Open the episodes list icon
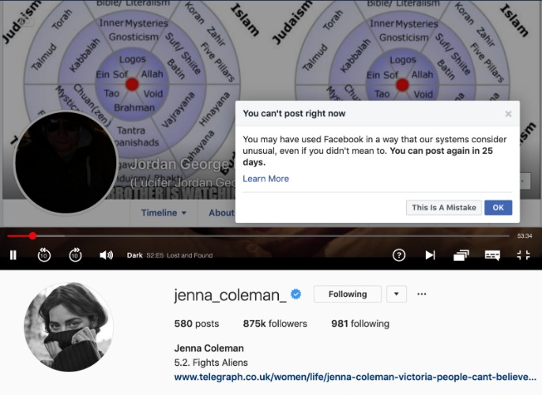The image size is (542, 395). [461, 255]
